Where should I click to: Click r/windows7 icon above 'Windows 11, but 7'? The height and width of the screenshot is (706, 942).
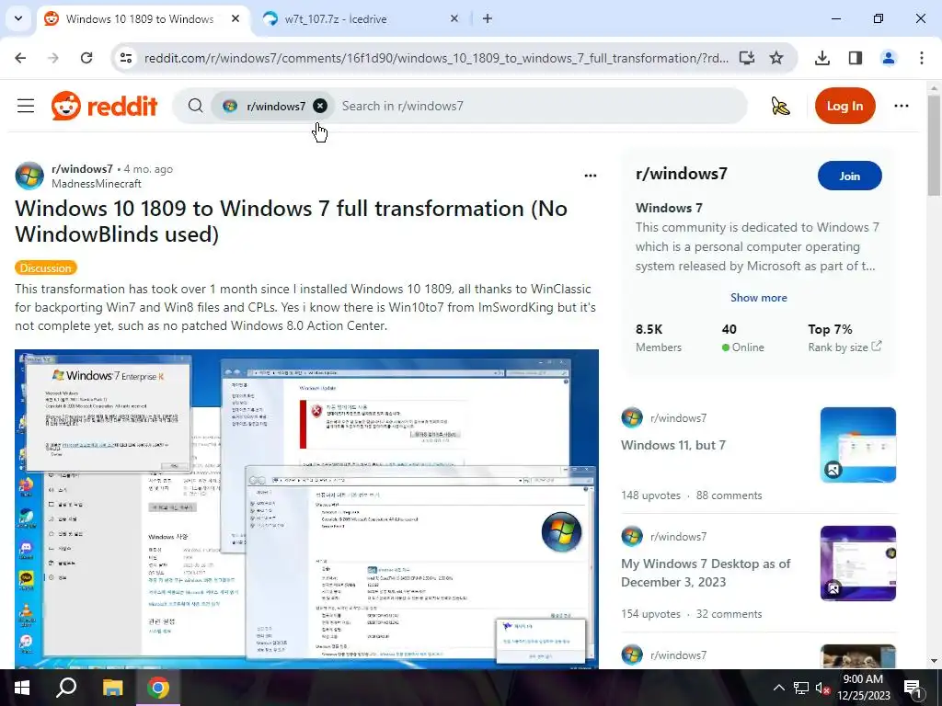point(631,418)
